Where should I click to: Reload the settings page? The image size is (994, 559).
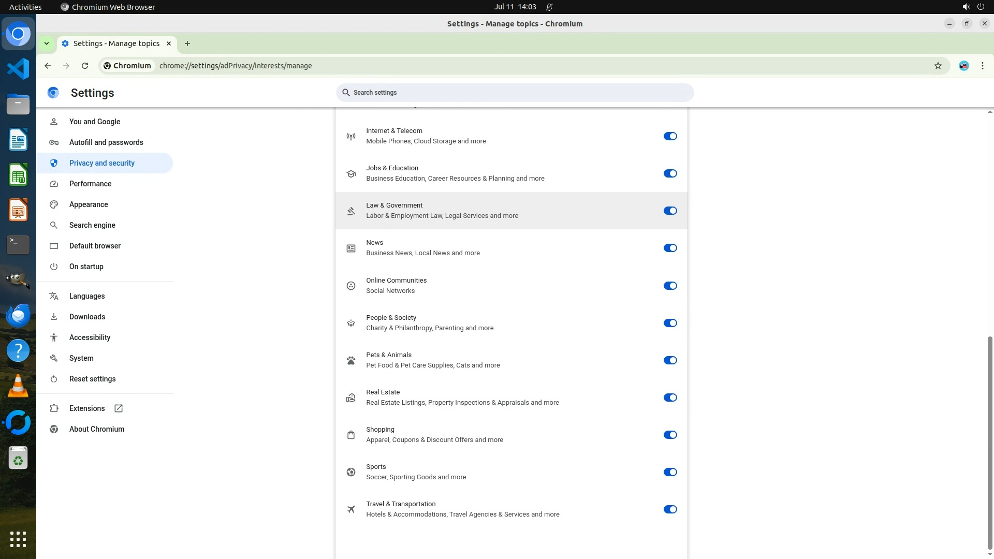(85, 66)
